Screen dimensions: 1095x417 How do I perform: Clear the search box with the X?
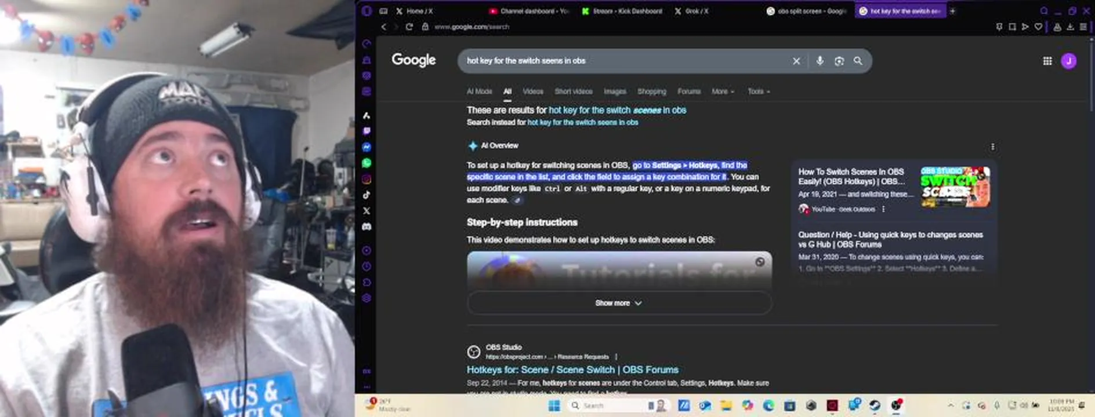click(796, 61)
